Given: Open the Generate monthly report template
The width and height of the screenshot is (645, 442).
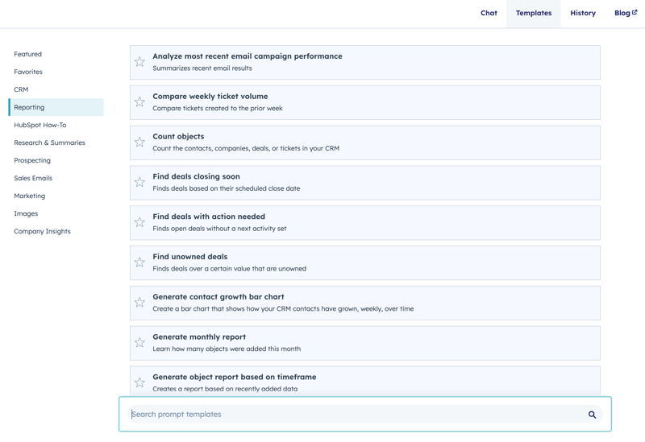Looking at the screenshot, I should pyautogui.click(x=365, y=344).
